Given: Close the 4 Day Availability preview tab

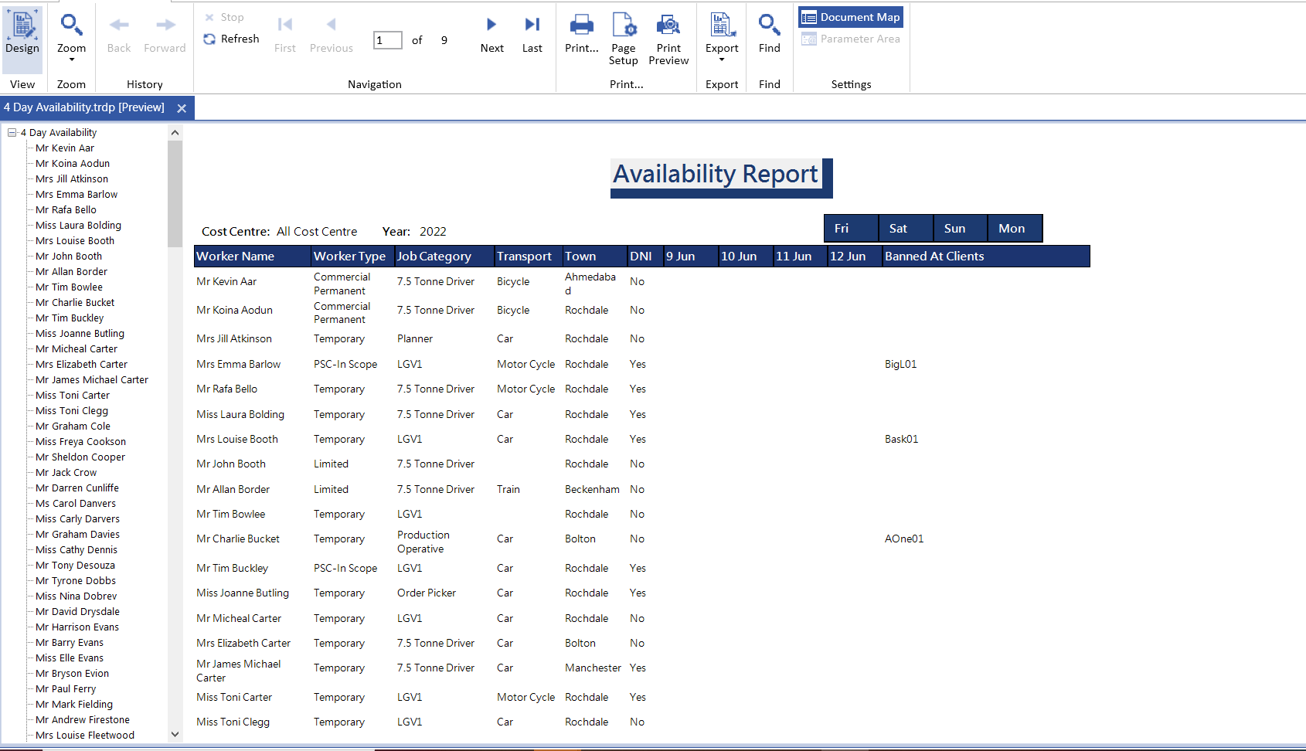Looking at the screenshot, I should pyautogui.click(x=182, y=108).
